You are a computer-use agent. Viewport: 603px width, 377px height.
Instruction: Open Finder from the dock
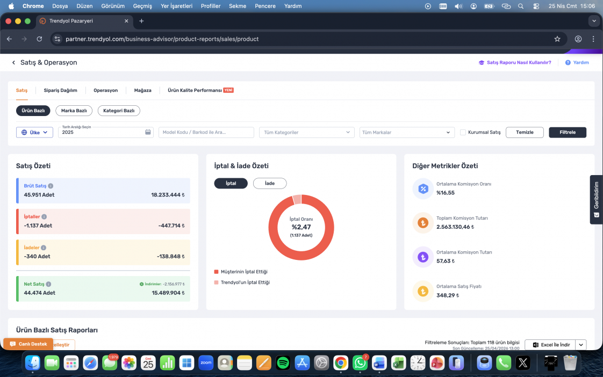33,363
